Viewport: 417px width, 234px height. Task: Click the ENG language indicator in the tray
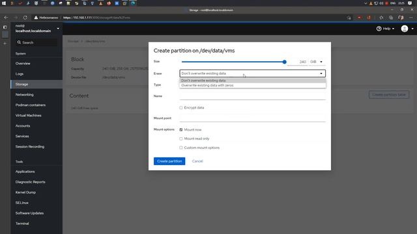pos(393,3)
